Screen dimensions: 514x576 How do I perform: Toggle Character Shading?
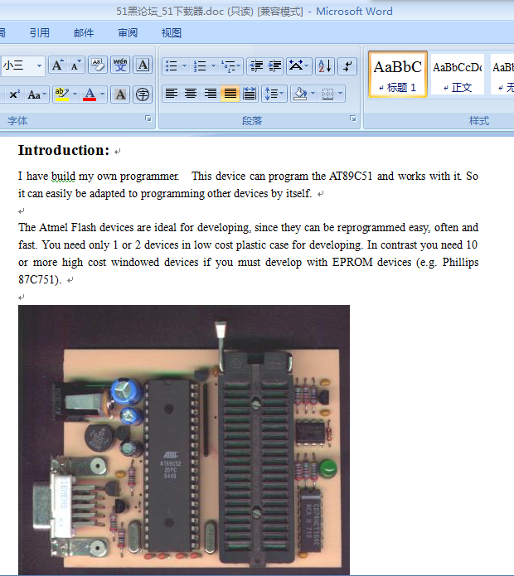coord(120,94)
